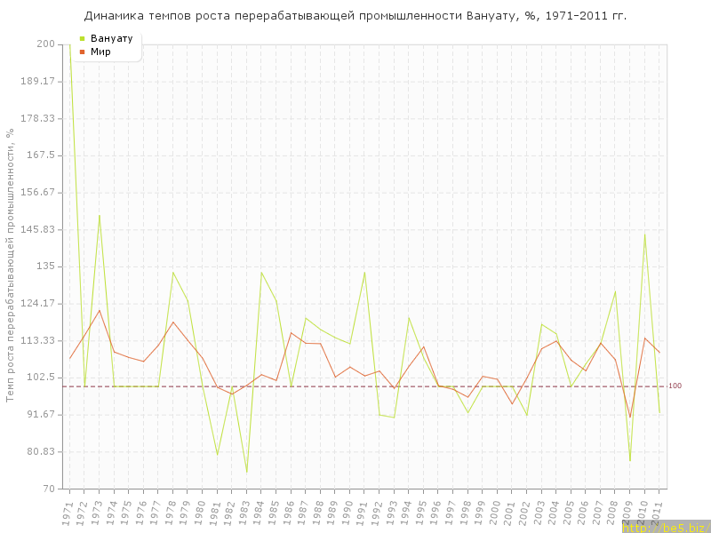This screenshot has height=533, width=711.
Task: Open the be5.biz watermark link
Action: [x=665, y=527]
